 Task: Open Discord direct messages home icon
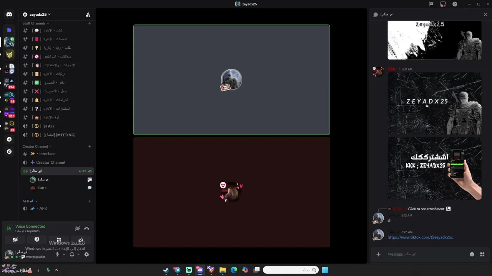click(x=9, y=15)
